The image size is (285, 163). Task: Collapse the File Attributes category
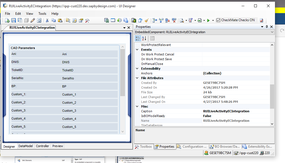tap(137, 78)
